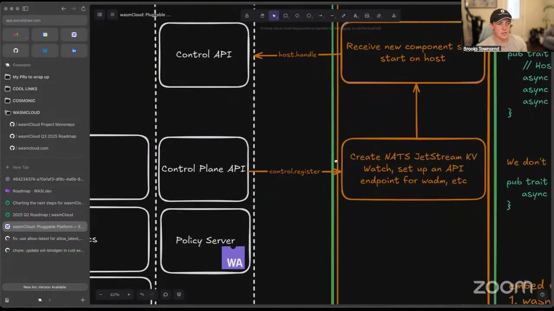Image resolution: width=554 pixels, height=311 pixels.
Task: Open the pinned Excalidraw tab
Action: point(74,35)
